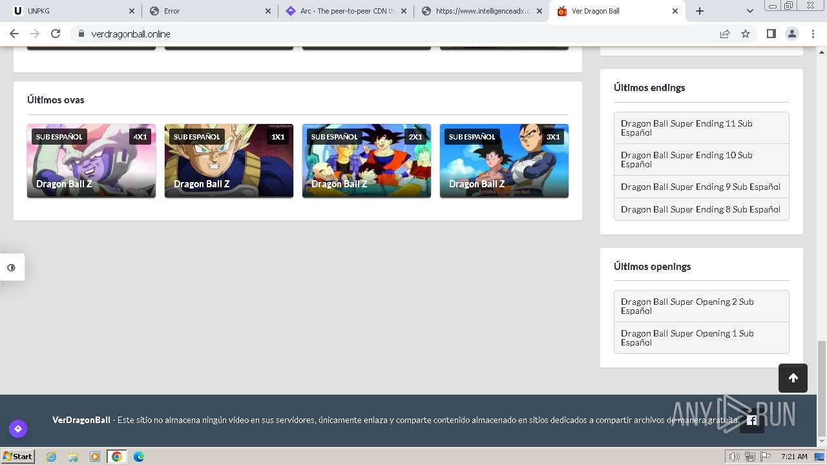Click the scrollbar down arrow
Viewport: 827px width, 465px height.
click(822, 442)
